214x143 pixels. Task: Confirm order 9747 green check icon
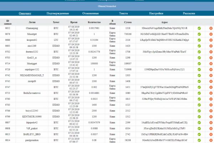coord(199,87)
